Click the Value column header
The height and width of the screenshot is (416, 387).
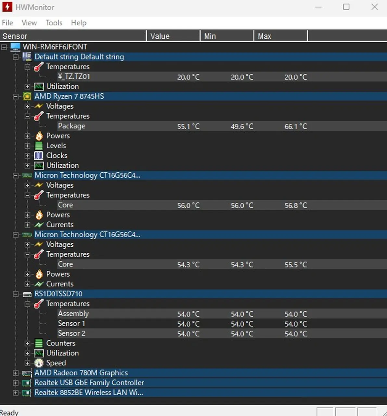coord(160,36)
